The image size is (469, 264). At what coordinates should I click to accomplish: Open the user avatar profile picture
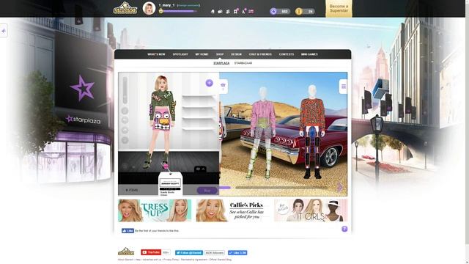pyautogui.click(x=149, y=8)
